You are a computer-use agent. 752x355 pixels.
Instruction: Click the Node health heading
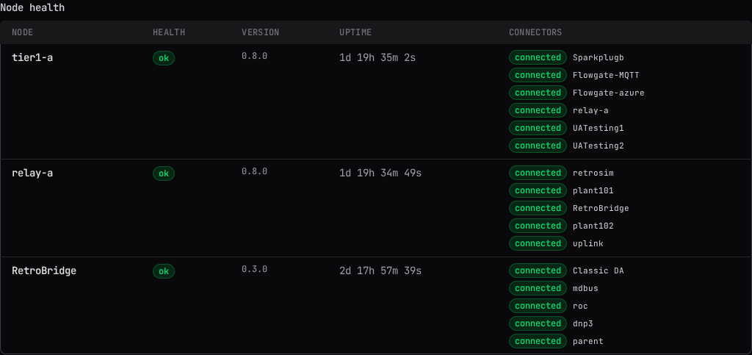tap(32, 7)
